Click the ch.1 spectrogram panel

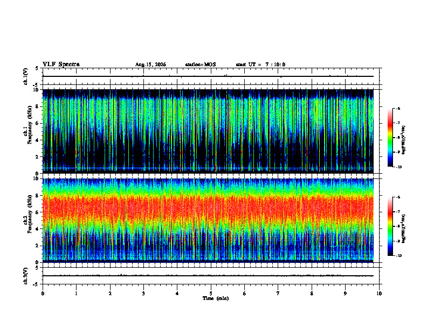[x=208, y=131]
